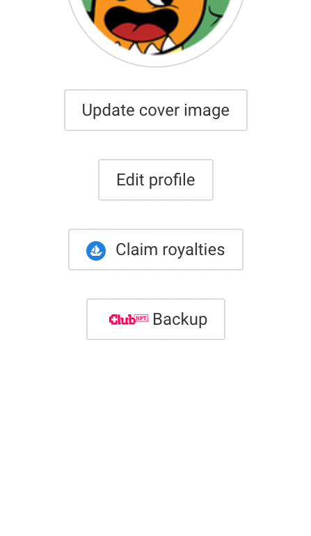
Task: Claim royalties via the OpenSea button
Action: pyautogui.click(x=156, y=250)
